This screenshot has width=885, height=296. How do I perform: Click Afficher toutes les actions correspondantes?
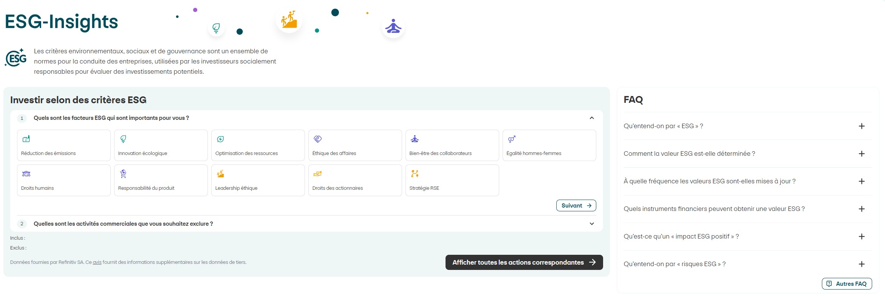524,262
